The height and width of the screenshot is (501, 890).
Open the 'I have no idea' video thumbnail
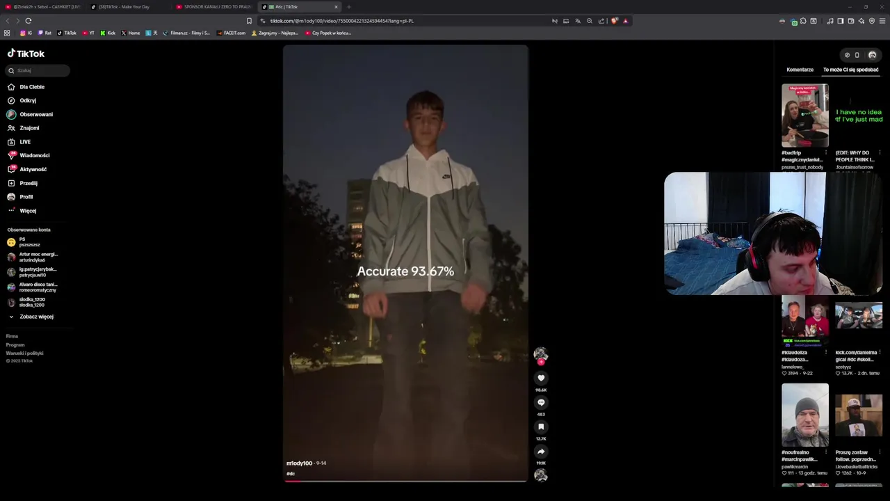859,116
